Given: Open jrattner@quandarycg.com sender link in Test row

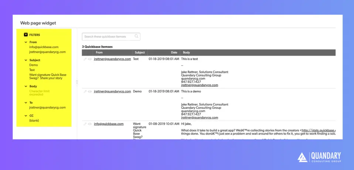Looking at the screenshot, I should click(x=112, y=59).
